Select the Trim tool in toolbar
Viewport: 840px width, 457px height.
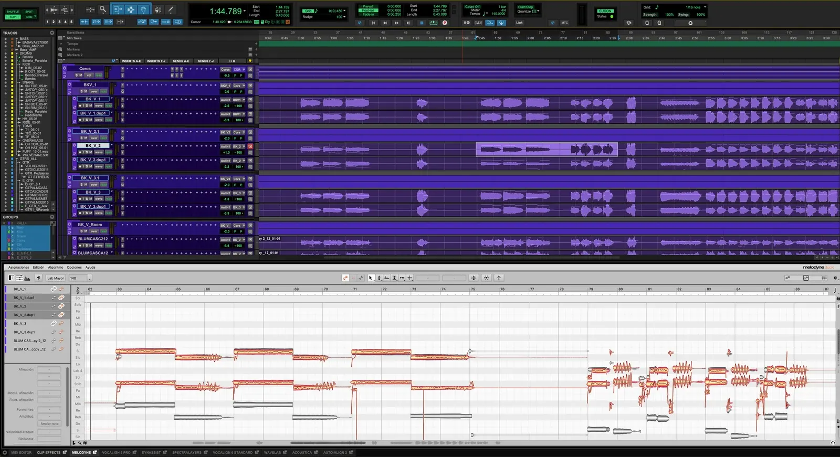coord(118,9)
